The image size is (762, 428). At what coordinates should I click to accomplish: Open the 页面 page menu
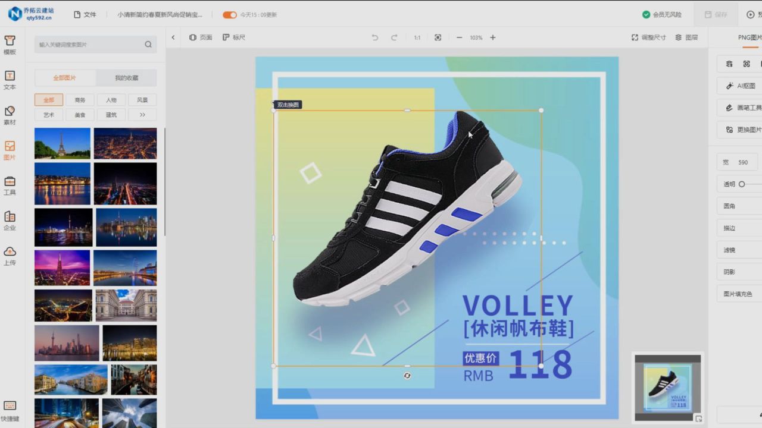pos(201,37)
